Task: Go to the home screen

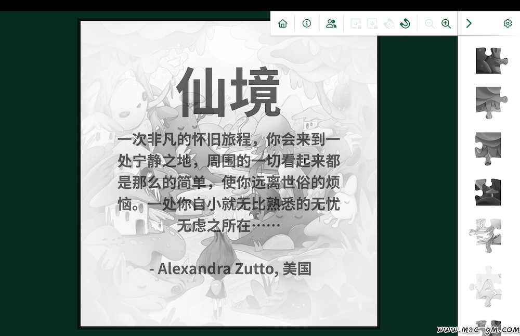Action: (x=282, y=23)
